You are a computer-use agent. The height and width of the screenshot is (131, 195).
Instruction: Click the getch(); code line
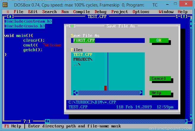tap(33, 50)
